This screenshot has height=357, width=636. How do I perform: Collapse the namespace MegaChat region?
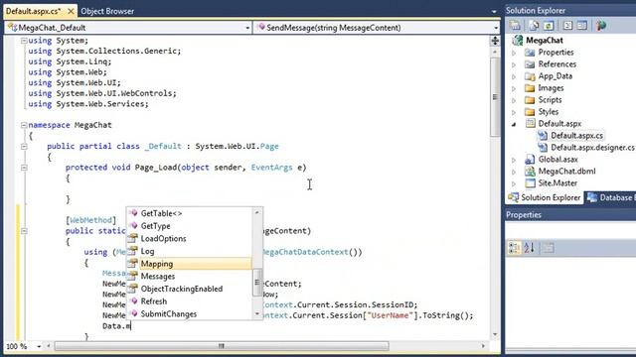[24, 125]
